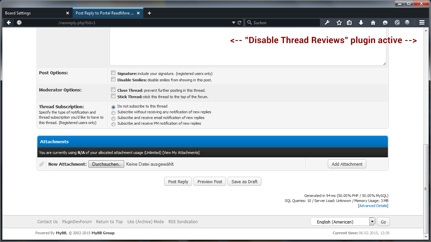This screenshot has width=431, height=242.
Task: Click the smiley chat icon in the toolbar
Action: 385,23
